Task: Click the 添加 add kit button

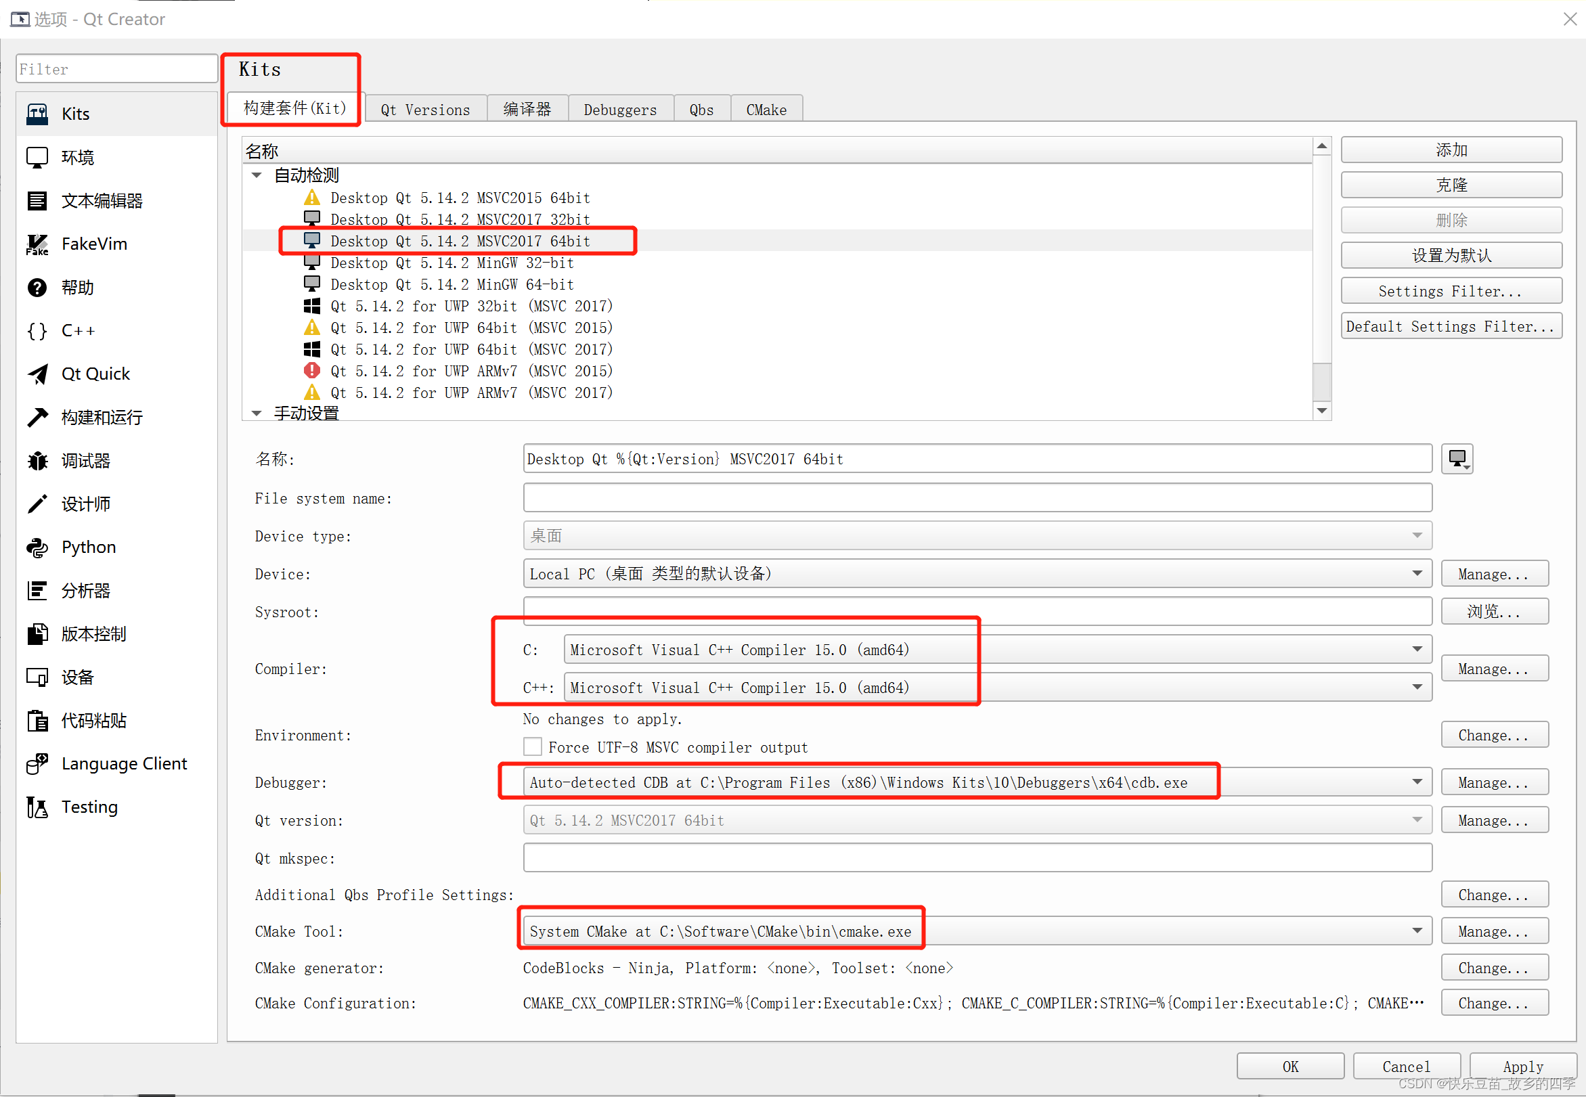Action: [1451, 150]
